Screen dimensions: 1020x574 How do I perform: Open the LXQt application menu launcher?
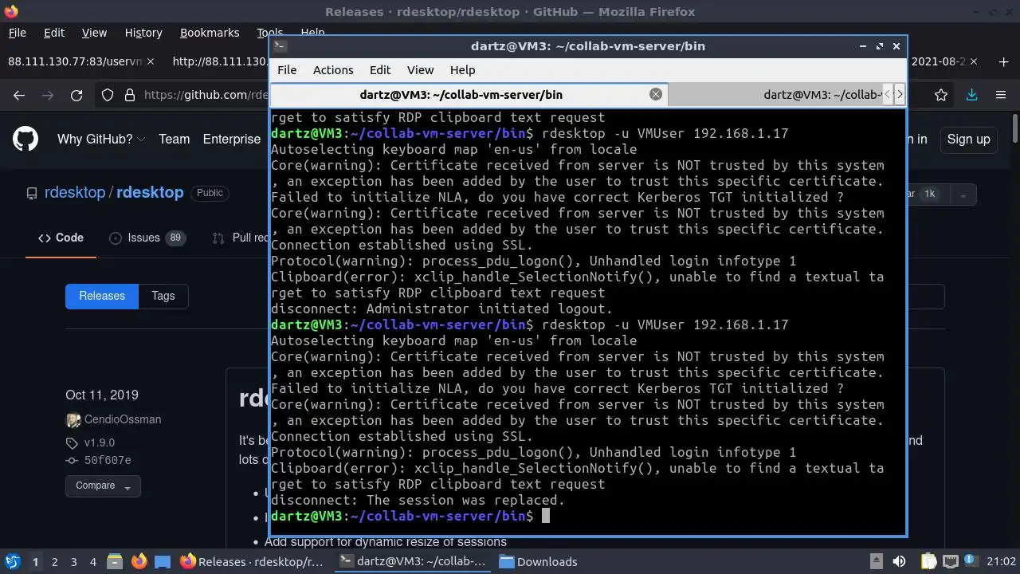tap(12, 561)
